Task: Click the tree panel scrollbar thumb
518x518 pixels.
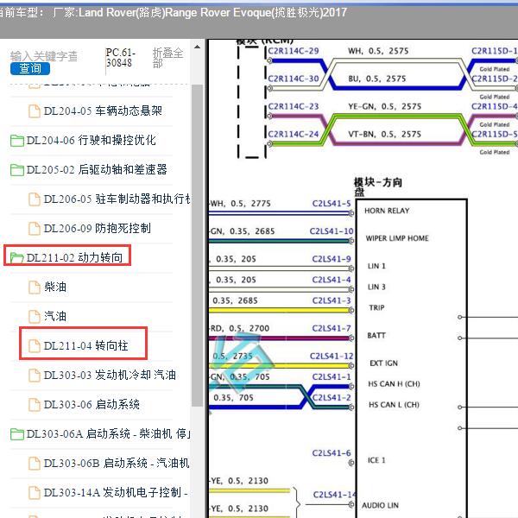Action: point(197,245)
